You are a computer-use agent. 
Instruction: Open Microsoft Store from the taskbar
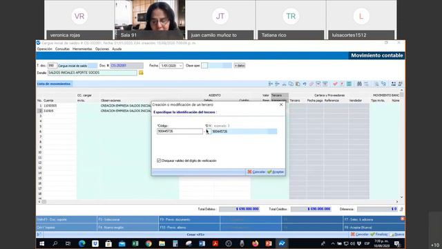(x=108, y=243)
